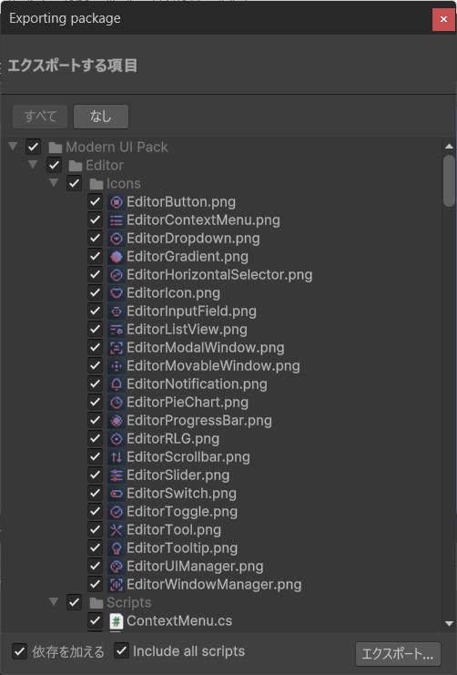Viewport: 457px width, 675px height.
Task: Click the EditorPieChart.png pie icon
Action: coord(117,402)
